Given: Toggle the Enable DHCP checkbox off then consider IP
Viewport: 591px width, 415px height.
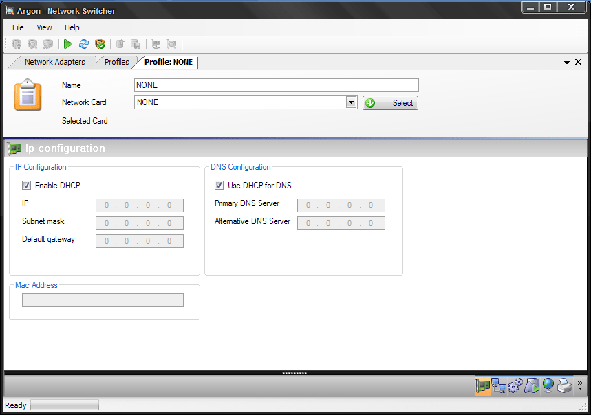Looking at the screenshot, I should click(x=26, y=185).
